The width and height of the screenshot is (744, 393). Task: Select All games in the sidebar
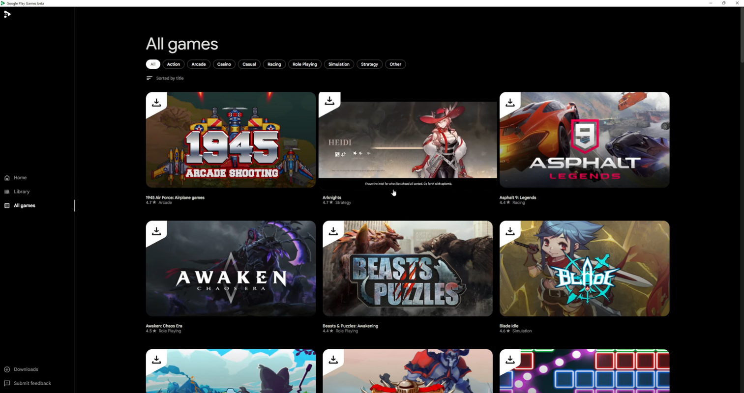[25, 205]
